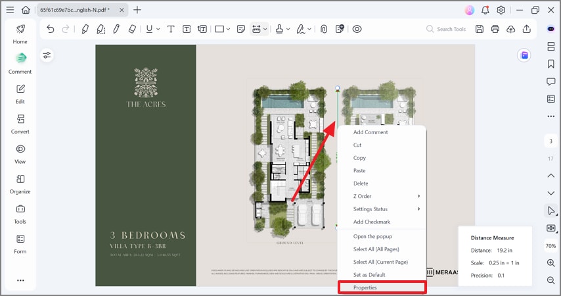Open the Tools sidebar section
The image size is (561, 296).
pos(20,214)
